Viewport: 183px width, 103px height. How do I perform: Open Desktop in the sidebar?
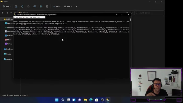(9, 23)
